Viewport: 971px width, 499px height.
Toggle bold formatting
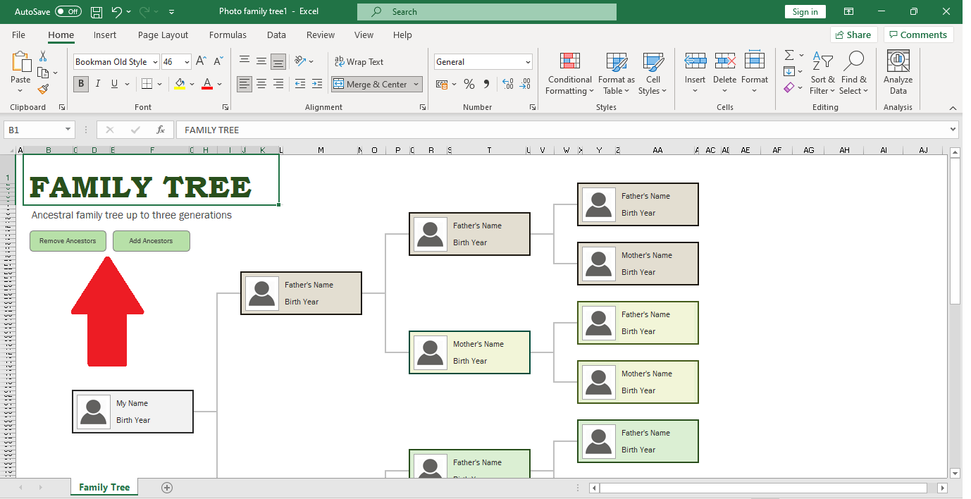(80, 83)
